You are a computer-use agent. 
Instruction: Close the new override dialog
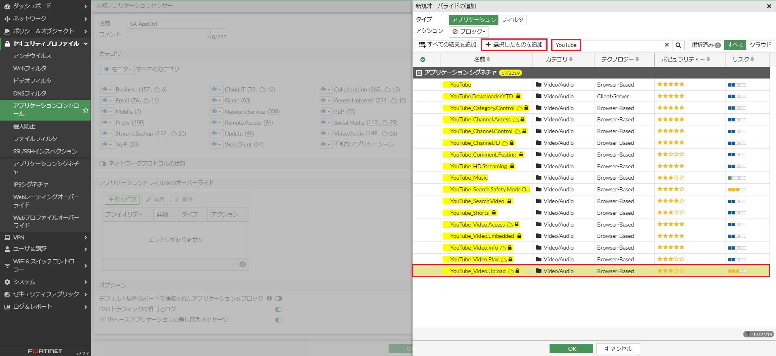[x=769, y=6]
